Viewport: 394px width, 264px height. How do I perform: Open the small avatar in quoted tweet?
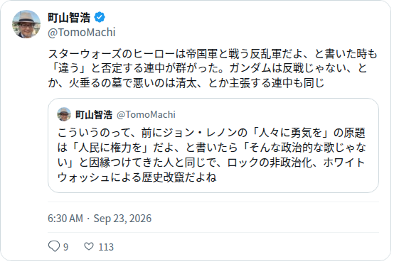(64, 114)
